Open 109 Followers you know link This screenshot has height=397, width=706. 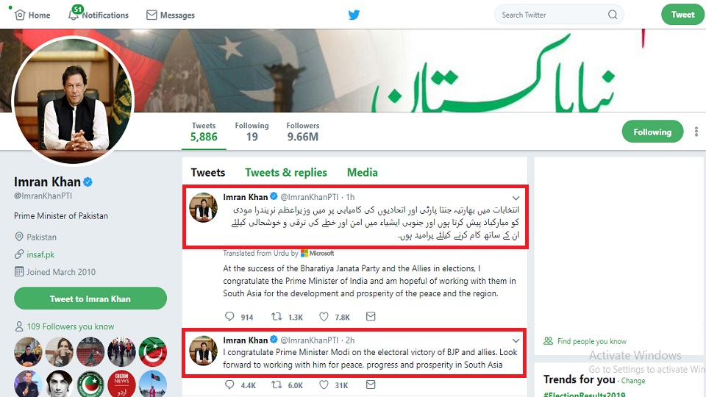71,326
